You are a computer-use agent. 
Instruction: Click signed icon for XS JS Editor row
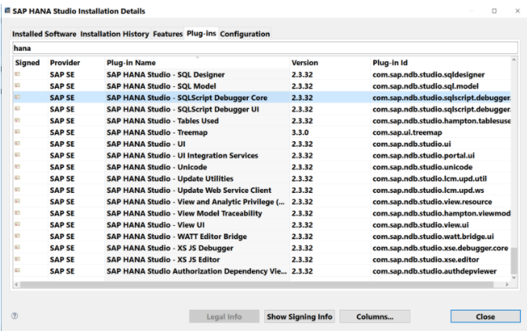17,259
